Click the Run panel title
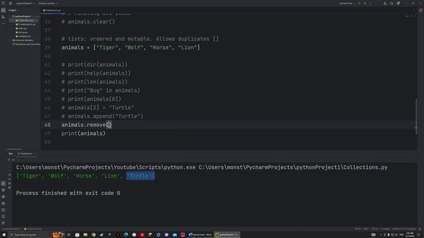The image size is (424, 238). click(x=11, y=154)
